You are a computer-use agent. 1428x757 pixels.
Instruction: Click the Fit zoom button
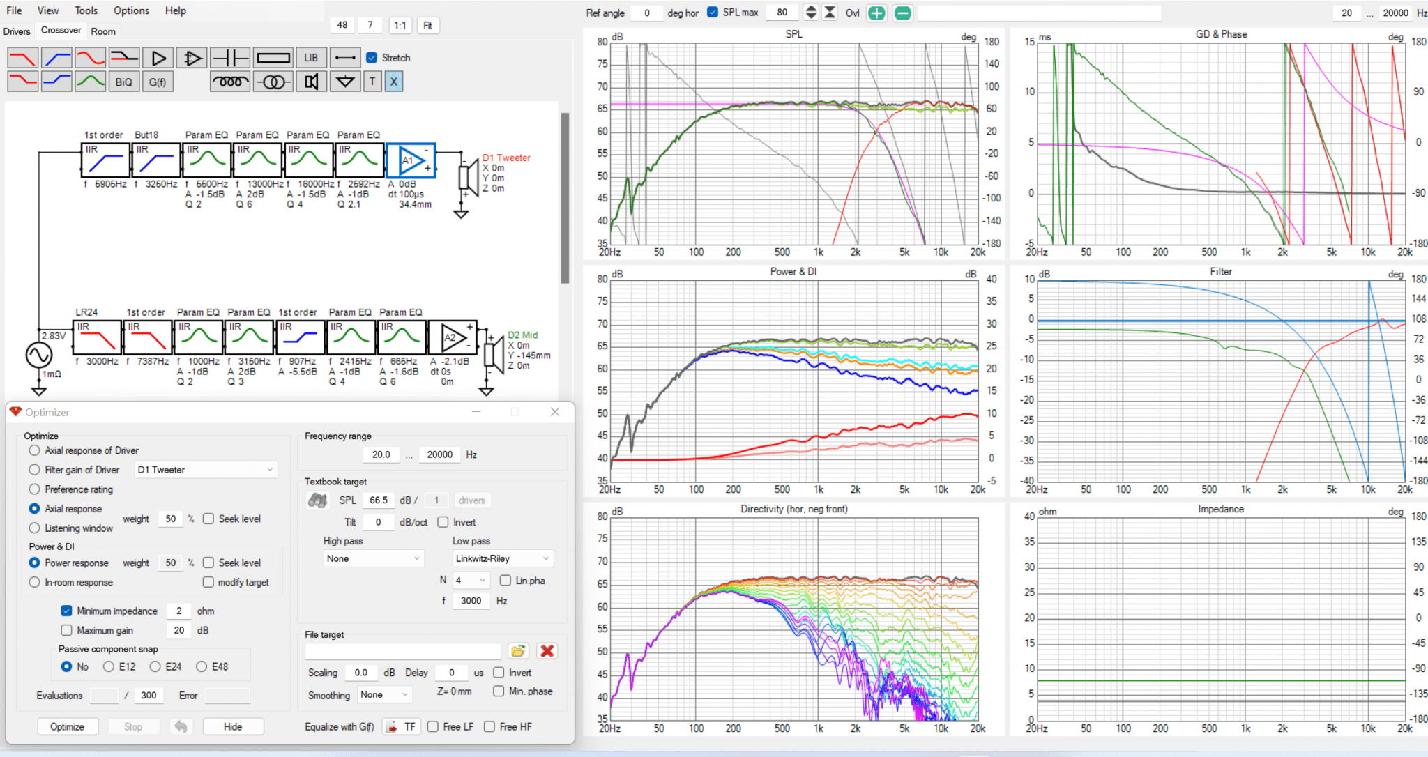[427, 26]
